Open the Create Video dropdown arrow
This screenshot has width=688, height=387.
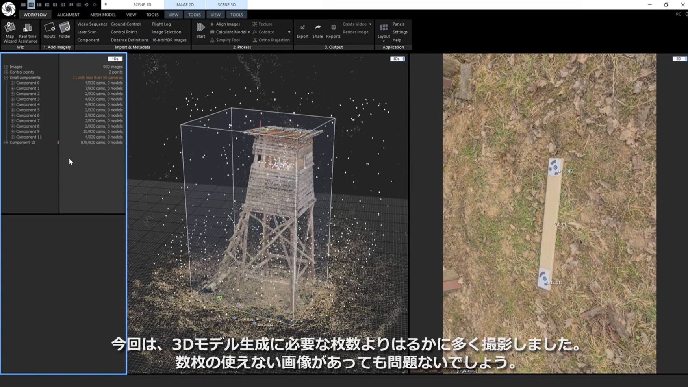pos(370,24)
